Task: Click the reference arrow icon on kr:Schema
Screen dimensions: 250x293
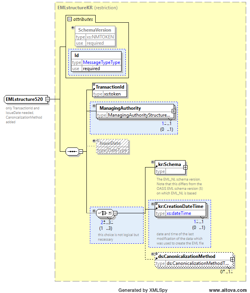Action: tap(156, 166)
